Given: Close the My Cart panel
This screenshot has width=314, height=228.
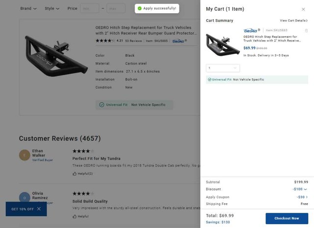Looking at the screenshot, I should [303, 9].
